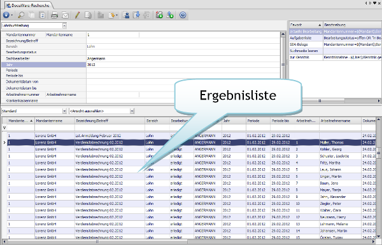Click the Dokumentdatum von input field
Image resolution: width=382 pixels, height=245 pixels.
183,82
